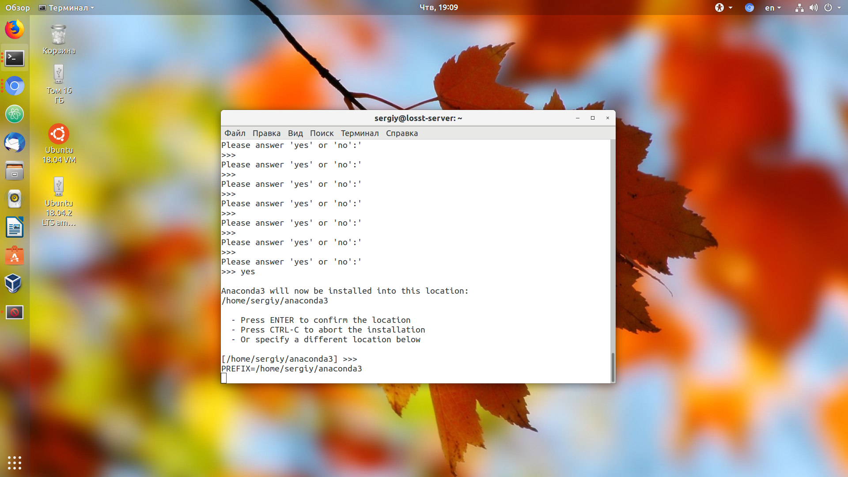Expand the accessibility menu in top bar
This screenshot has width=848, height=477.
point(724,8)
